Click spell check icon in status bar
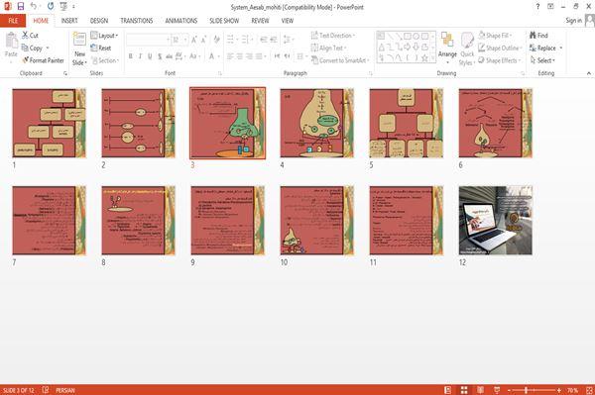The width and height of the screenshot is (595, 395). click(46, 390)
